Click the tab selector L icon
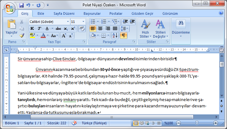Viewport: 227px width, 129px height. click(x=6, y=50)
